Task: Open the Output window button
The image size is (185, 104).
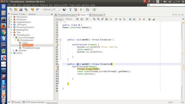Action: pyautogui.click(x=16, y=102)
